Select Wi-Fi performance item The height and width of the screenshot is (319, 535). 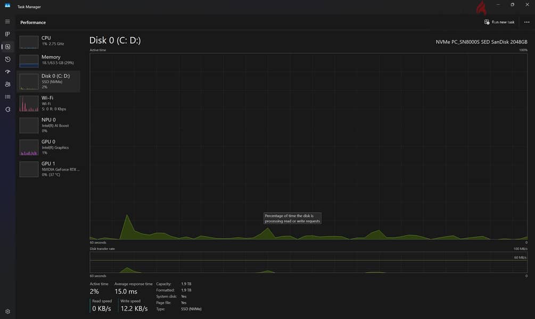point(48,103)
